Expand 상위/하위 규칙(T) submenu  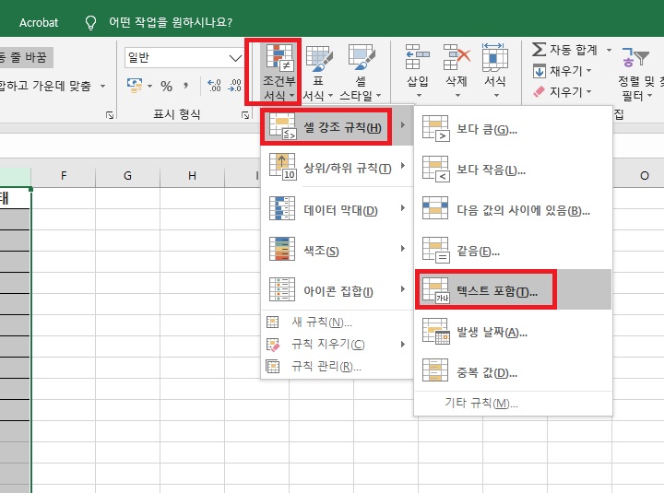[337, 168]
